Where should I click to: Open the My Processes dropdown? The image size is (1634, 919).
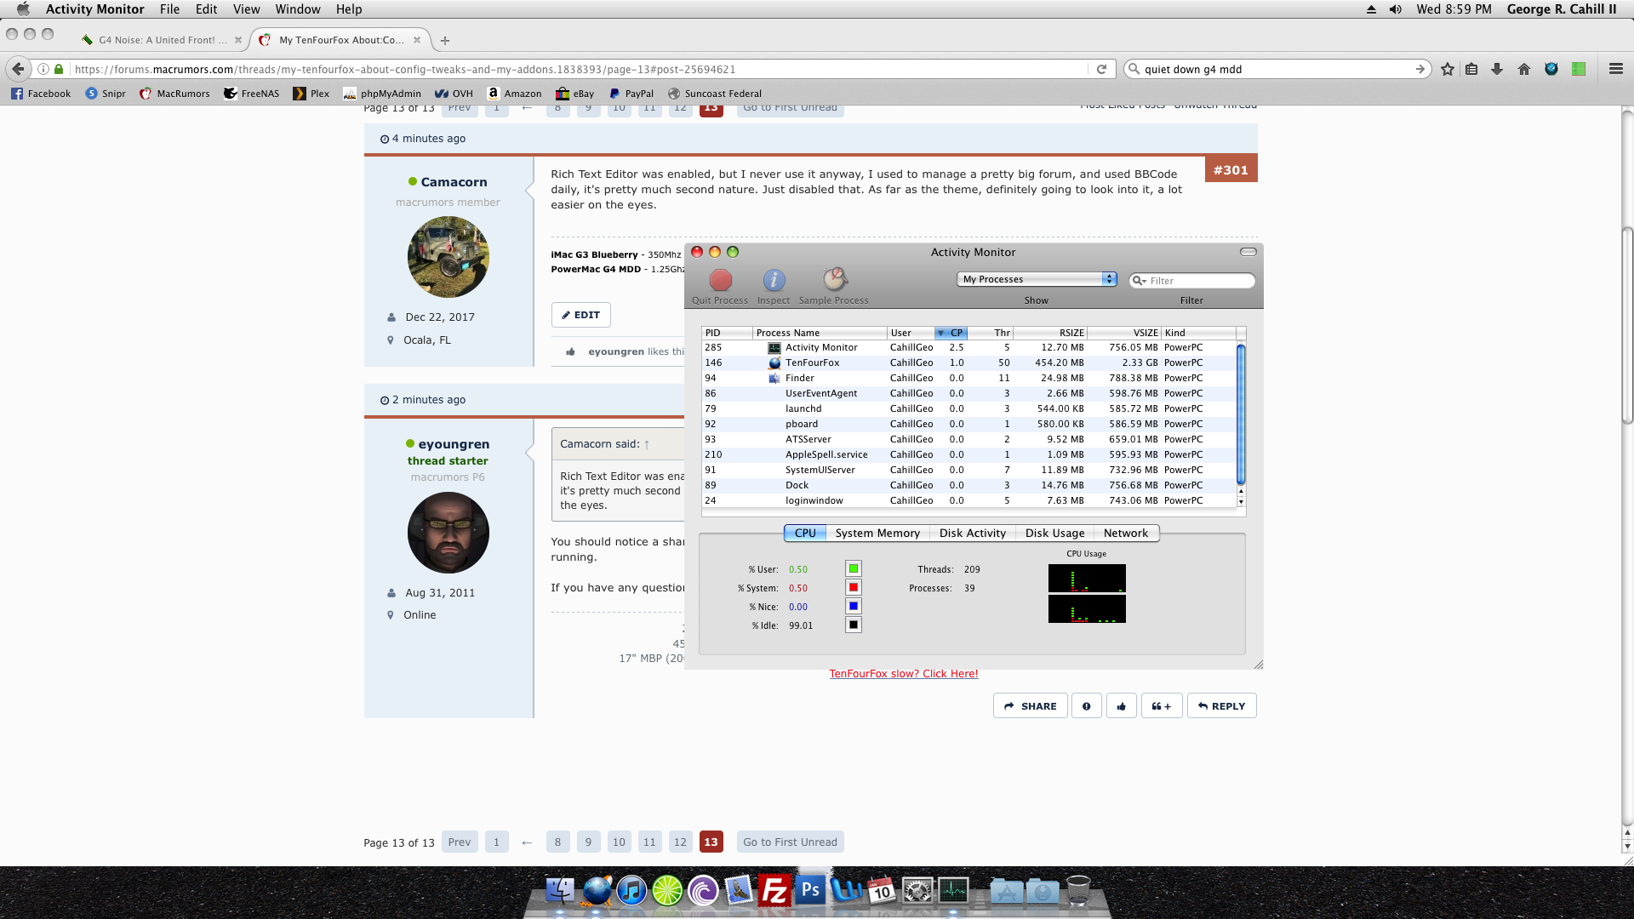pos(1037,279)
